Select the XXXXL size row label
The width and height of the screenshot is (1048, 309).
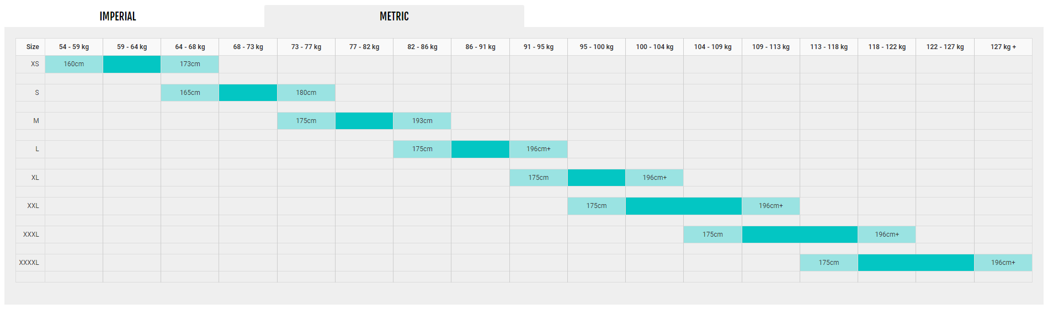tap(29, 263)
